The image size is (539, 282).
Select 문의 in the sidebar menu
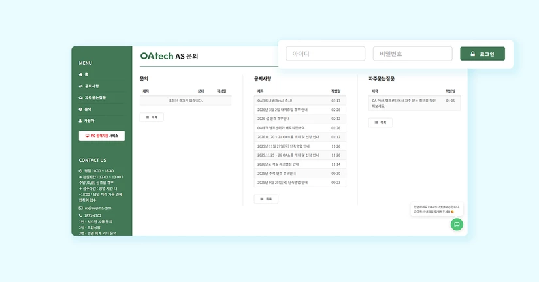[85, 109]
